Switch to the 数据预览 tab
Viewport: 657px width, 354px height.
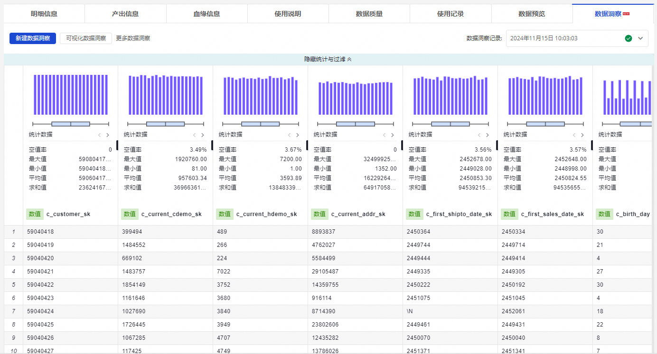click(x=531, y=14)
